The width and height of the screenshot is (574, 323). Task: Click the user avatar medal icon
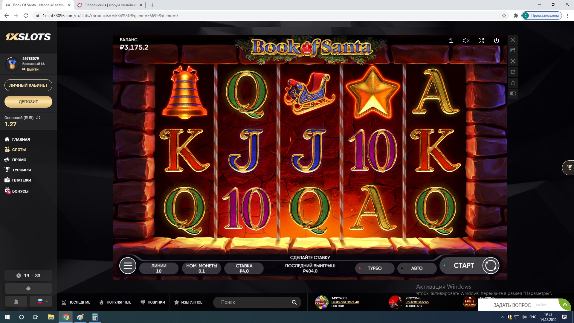[12, 64]
